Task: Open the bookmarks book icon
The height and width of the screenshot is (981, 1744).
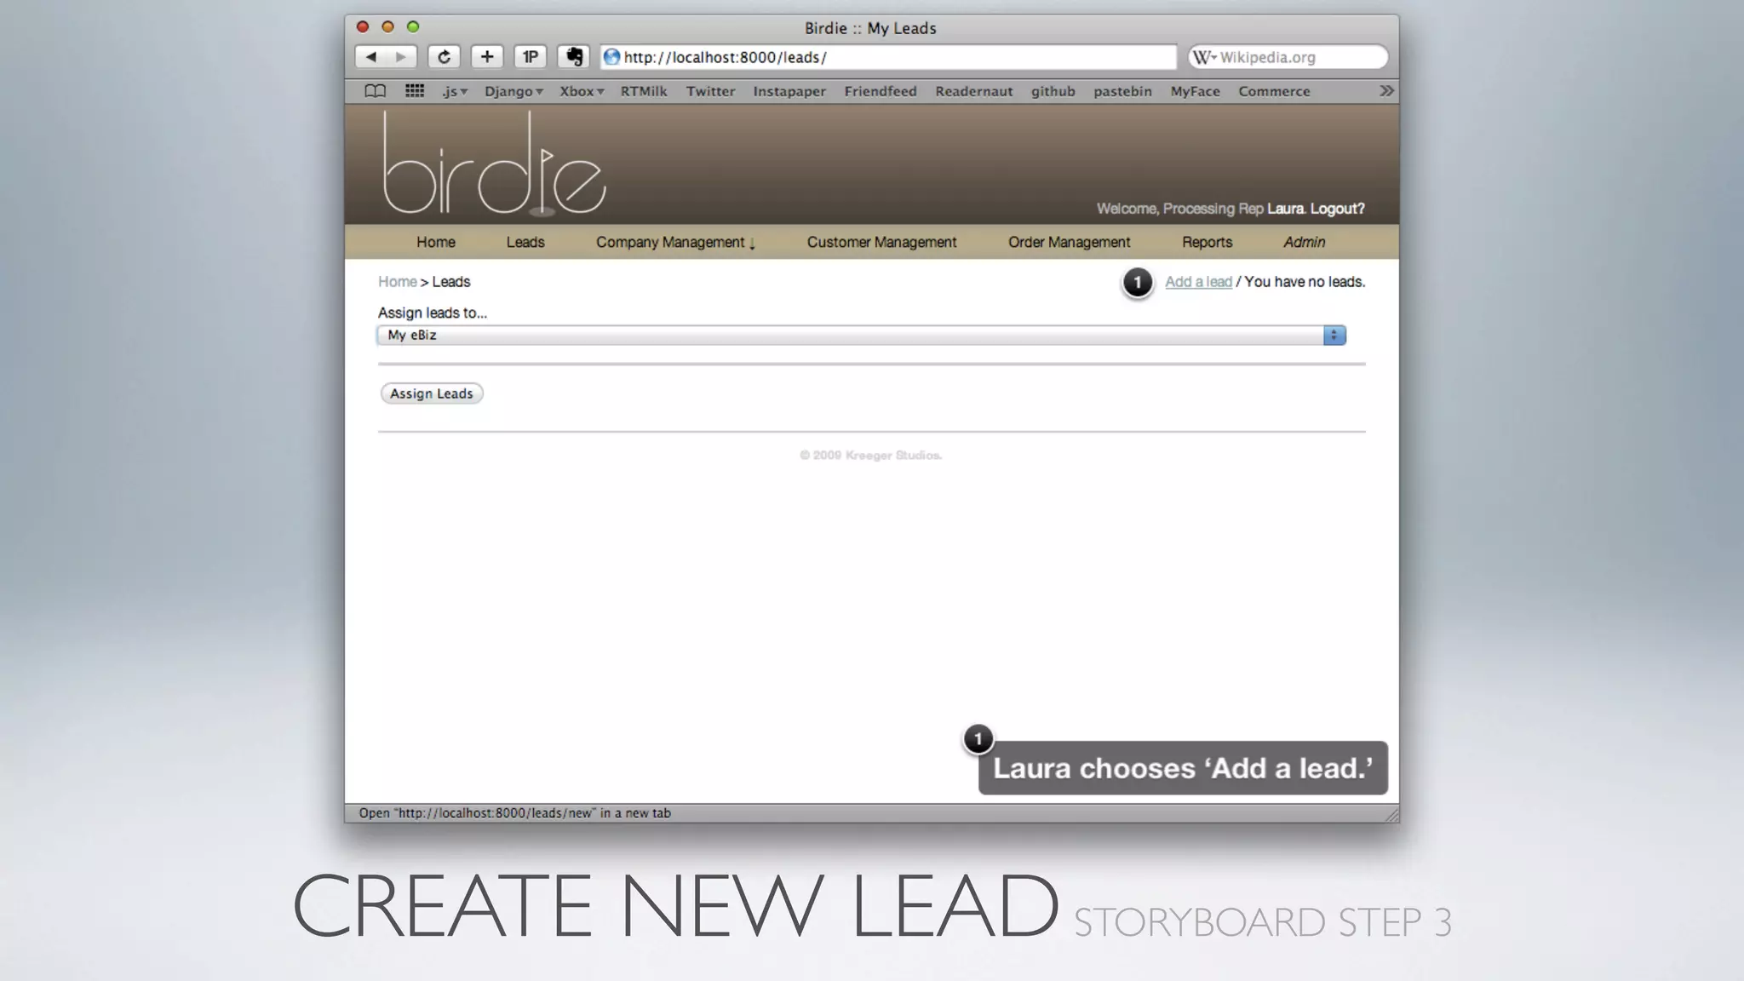Action: 375,91
